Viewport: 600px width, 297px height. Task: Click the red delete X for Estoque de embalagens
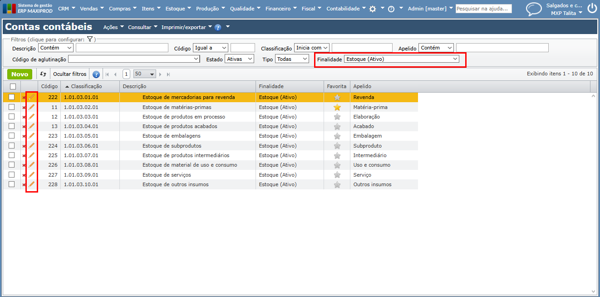click(24, 136)
